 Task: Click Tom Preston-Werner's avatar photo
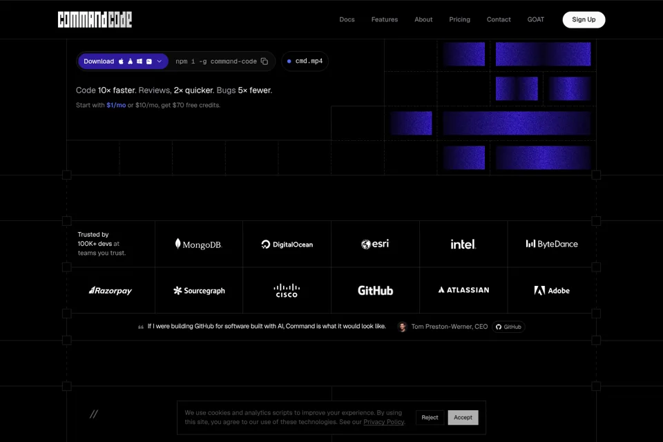(x=403, y=327)
